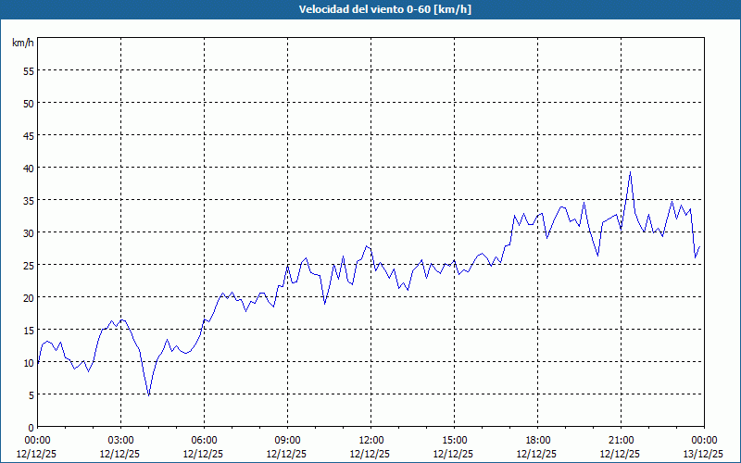The image size is (741, 463).
Task: Click the '10' value on y-axis
Action: point(28,362)
